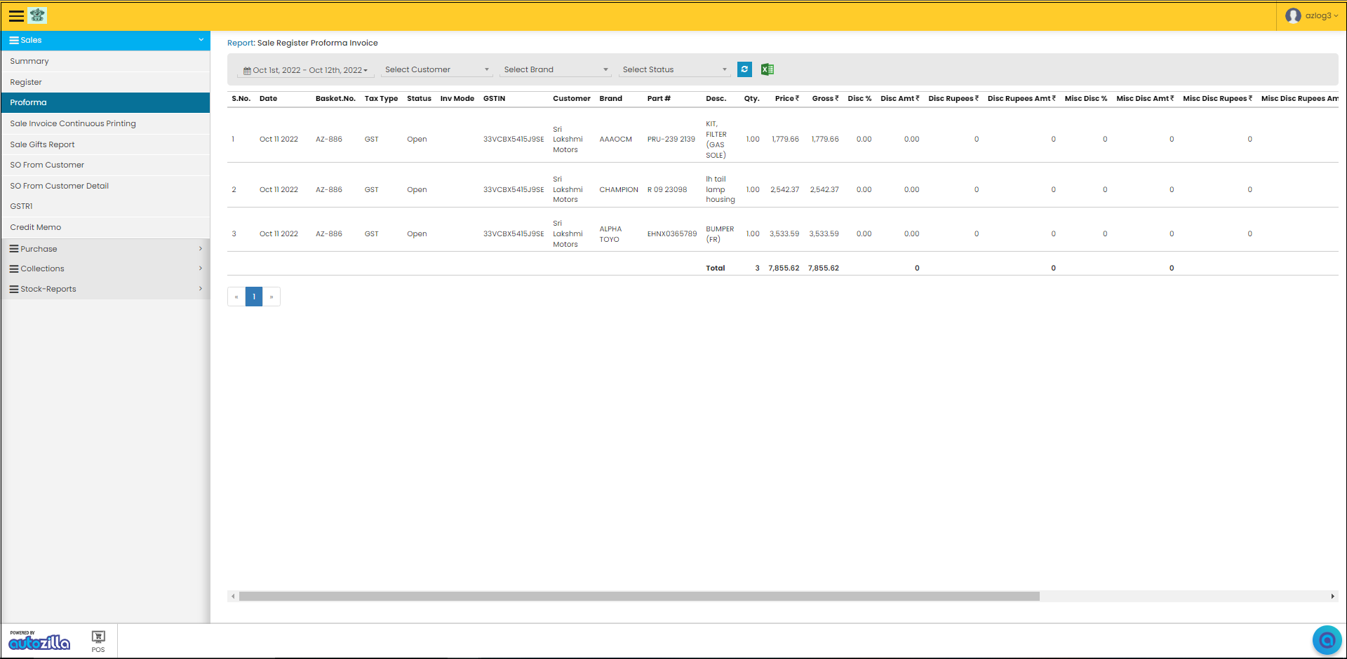This screenshot has height=659, width=1347.
Task: Go to next page in pagination
Action: coord(272,297)
